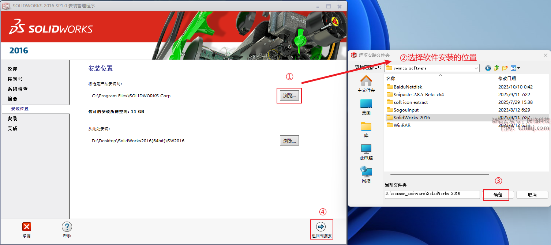The image size is (551, 245).
Task: Select 桌面 in the places sidebar
Action: coord(366,107)
